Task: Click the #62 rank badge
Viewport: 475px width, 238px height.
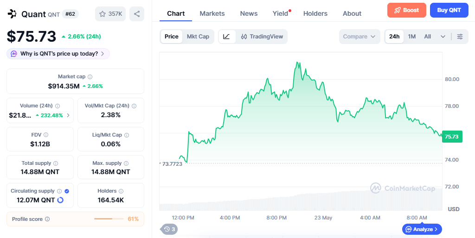Action: pos(71,14)
